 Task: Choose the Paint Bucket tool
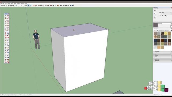tap(6, 18)
